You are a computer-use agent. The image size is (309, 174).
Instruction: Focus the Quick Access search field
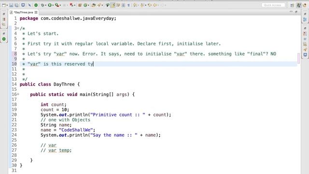pyautogui.click(x=273, y=5)
